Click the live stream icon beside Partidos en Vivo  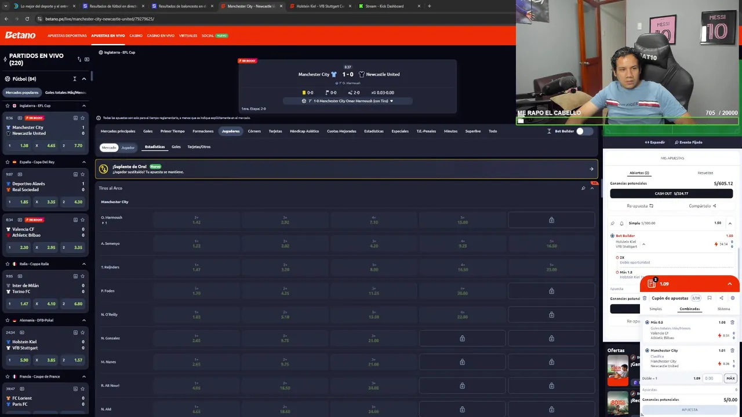click(87, 59)
